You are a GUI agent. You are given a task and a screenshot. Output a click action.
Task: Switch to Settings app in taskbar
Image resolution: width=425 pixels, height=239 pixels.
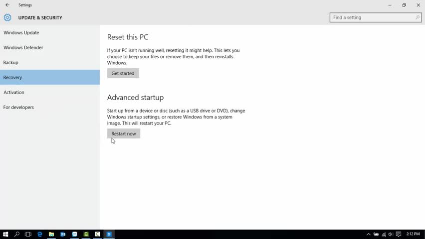click(109, 234)
